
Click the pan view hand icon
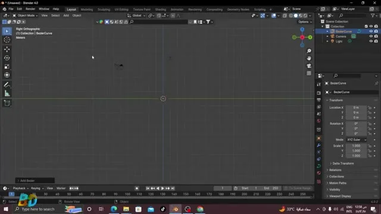coord(309,58)
